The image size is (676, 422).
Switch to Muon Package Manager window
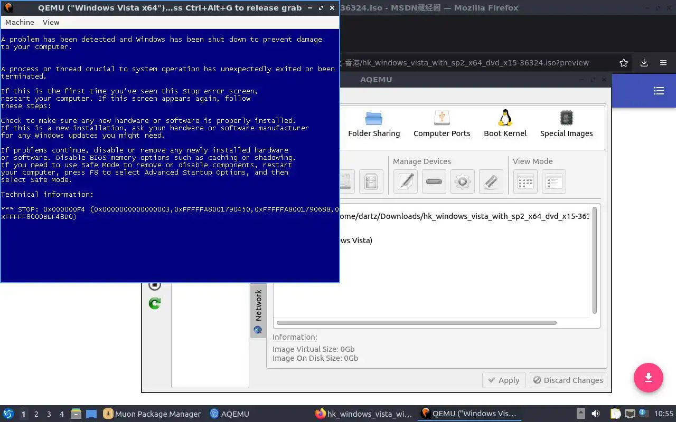(152, 414)
